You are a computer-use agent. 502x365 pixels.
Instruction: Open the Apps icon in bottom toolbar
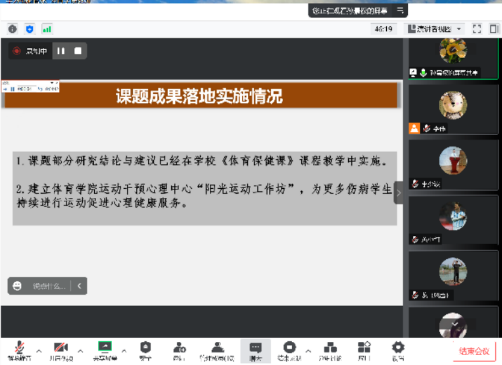[364, 350]
